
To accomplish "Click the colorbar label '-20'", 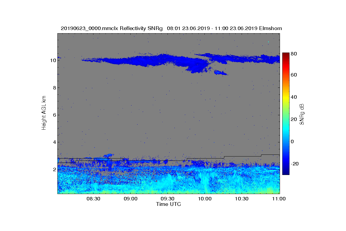I will [x=295, y=164].
